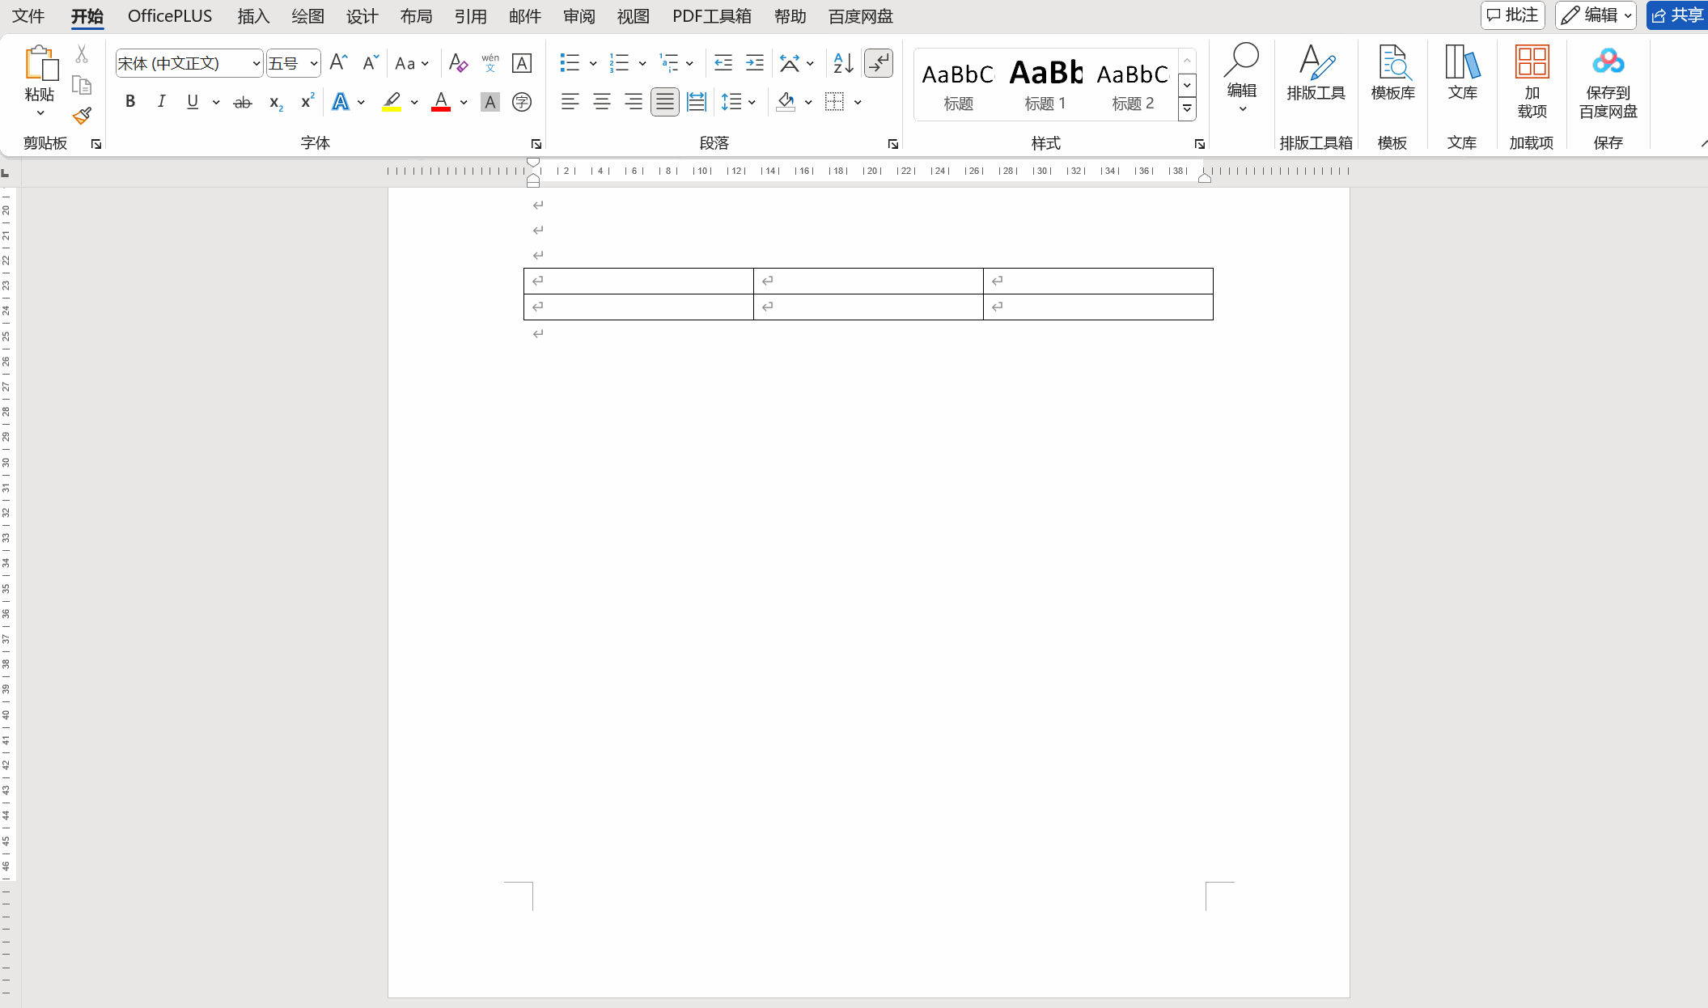This screenshot has height=1008, width=1708.
Task: Click the 共享 share button
Action: click(x=1678, y=15)
